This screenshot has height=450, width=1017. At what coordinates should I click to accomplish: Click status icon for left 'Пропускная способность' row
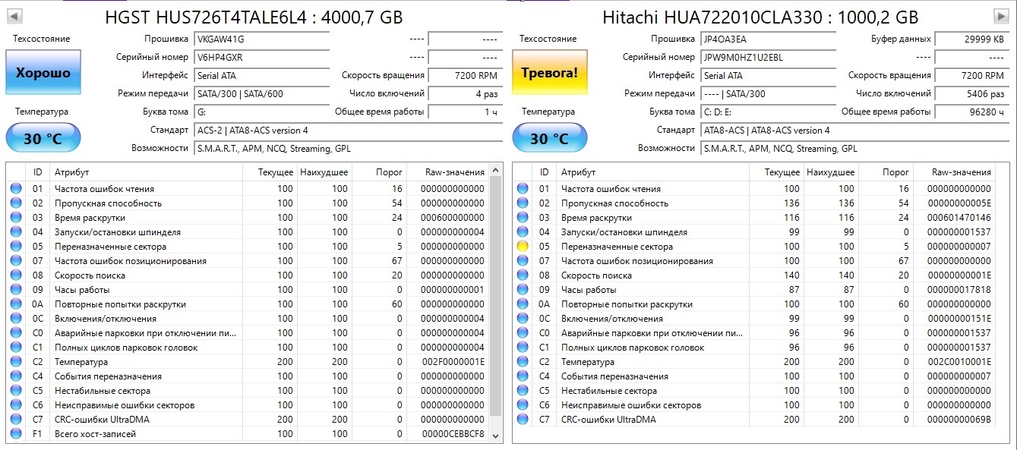click(x=16, y=203)
